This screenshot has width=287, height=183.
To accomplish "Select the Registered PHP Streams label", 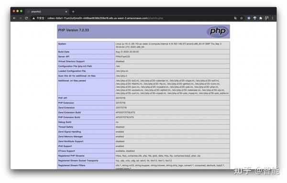I will [71, 156].
